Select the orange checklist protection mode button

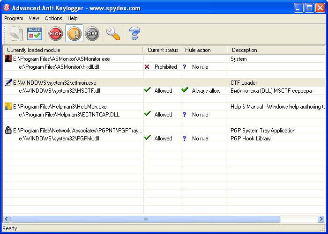coord(74,33)
